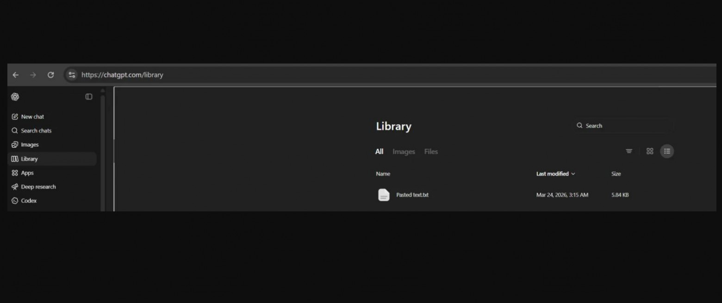
Task: Switch to the Files tab
Action: (x=431, y=151)
